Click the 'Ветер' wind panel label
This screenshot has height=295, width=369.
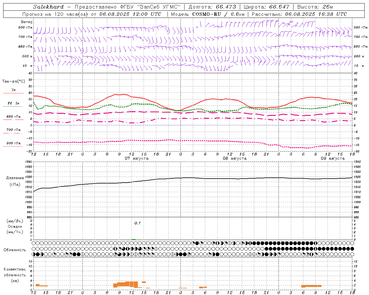pos(27,22)
